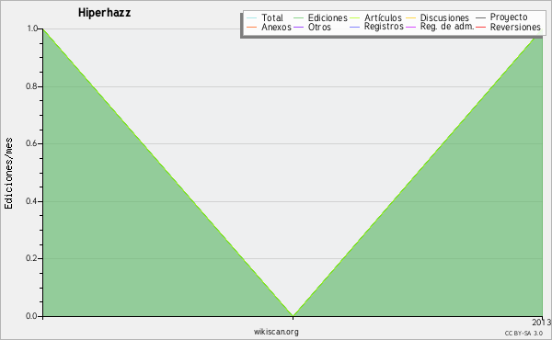
Task: Click the orange Anexos line swatch
Action: (252, 28)
